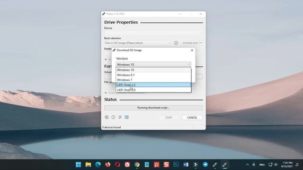This screenshot has height=170, width=303.
Task: Select UEFI Shell 2.0 list entry
Action: click(153, 90)
